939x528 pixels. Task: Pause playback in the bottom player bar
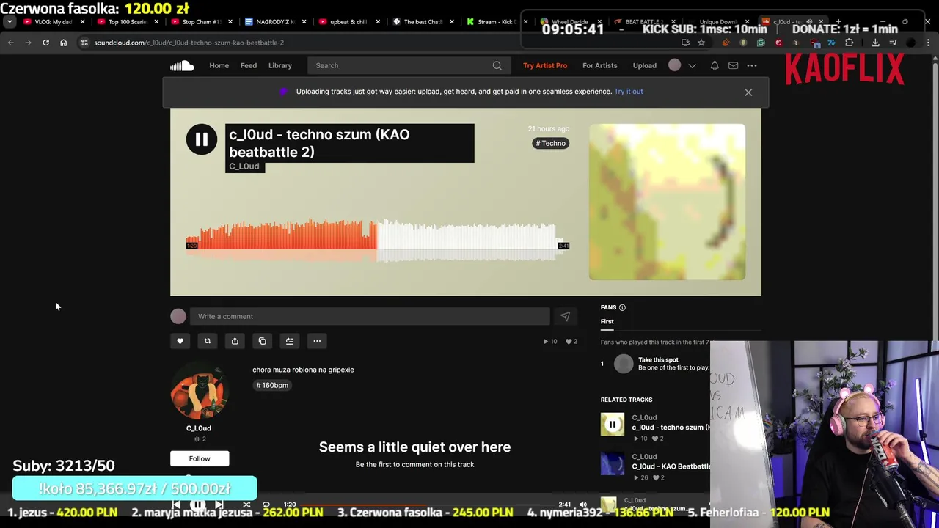click(197, 505)
